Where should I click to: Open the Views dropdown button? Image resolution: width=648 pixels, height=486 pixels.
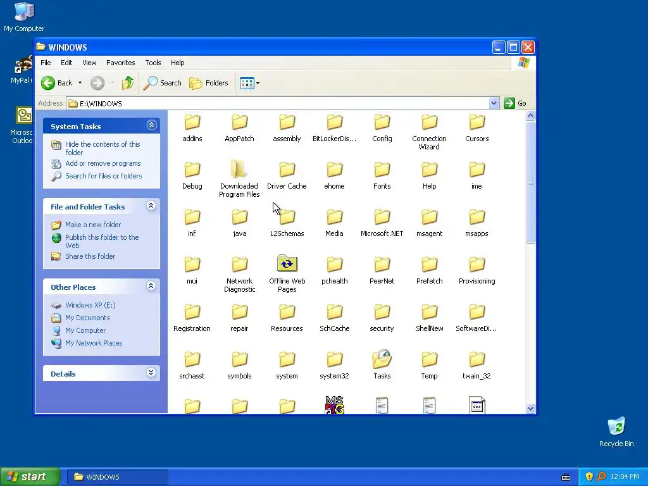(249, 83)
